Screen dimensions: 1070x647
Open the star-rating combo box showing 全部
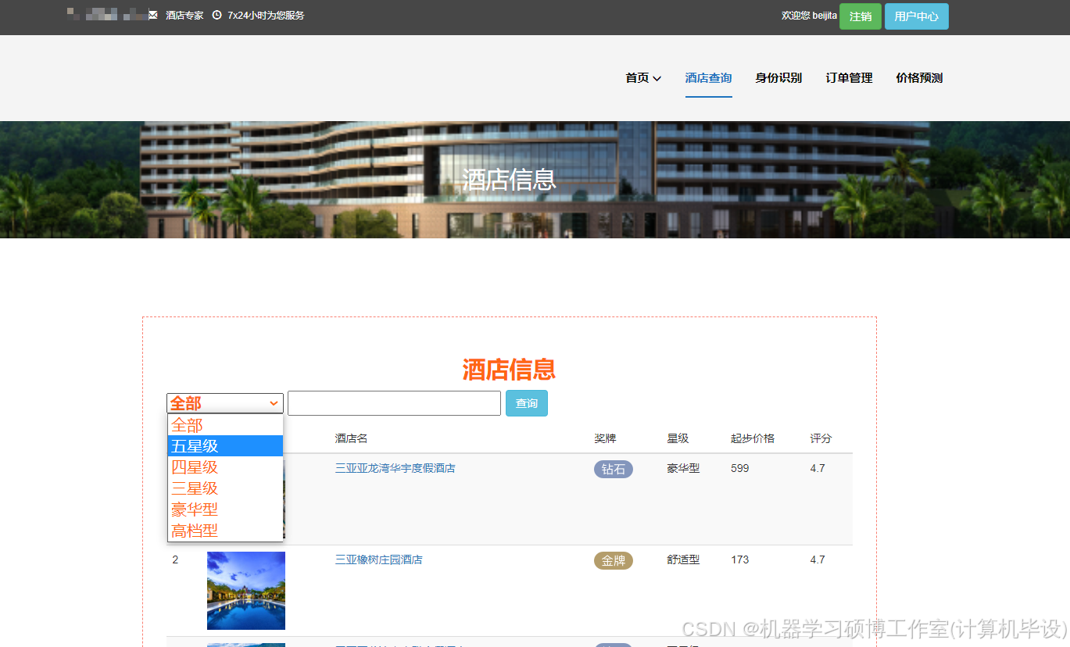click(x=224, y=402)
